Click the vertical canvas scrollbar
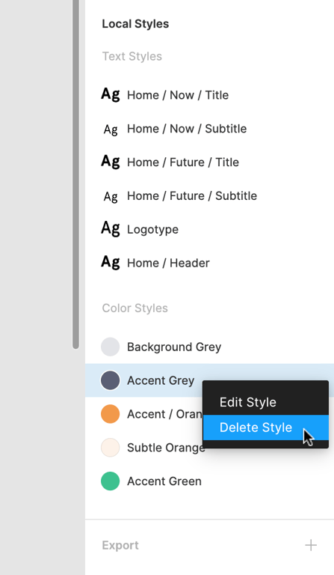334x575 pixels. [x=75, y=174]
